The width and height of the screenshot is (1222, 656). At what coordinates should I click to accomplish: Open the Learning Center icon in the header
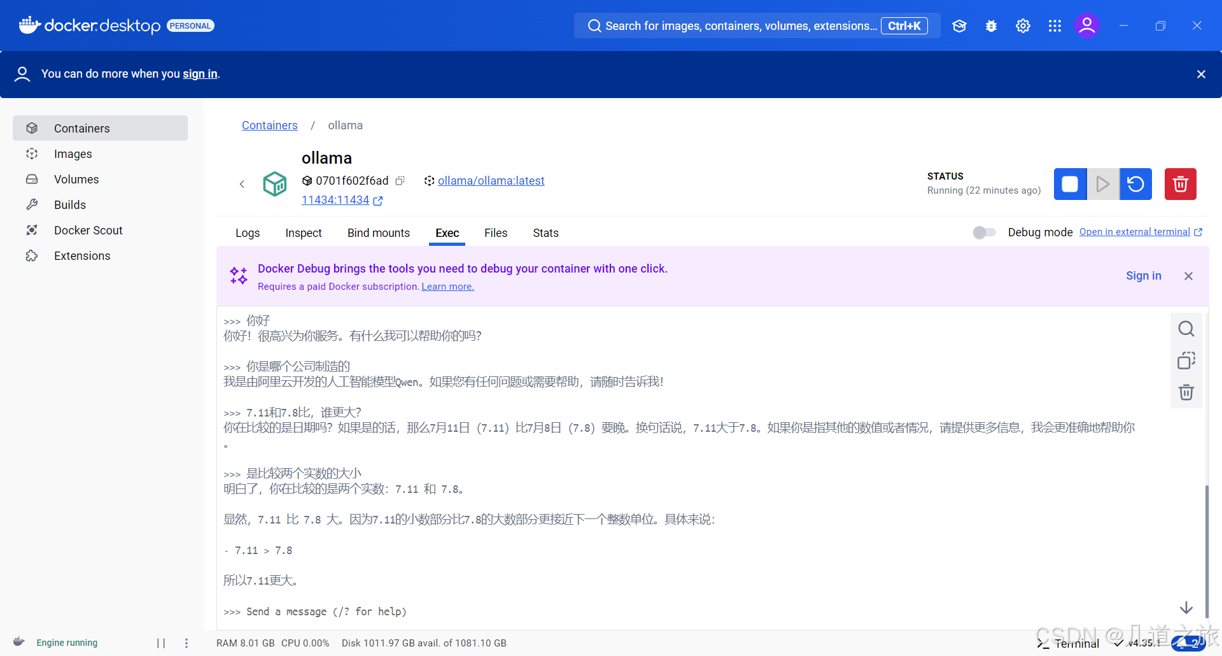tap(959, 25)
